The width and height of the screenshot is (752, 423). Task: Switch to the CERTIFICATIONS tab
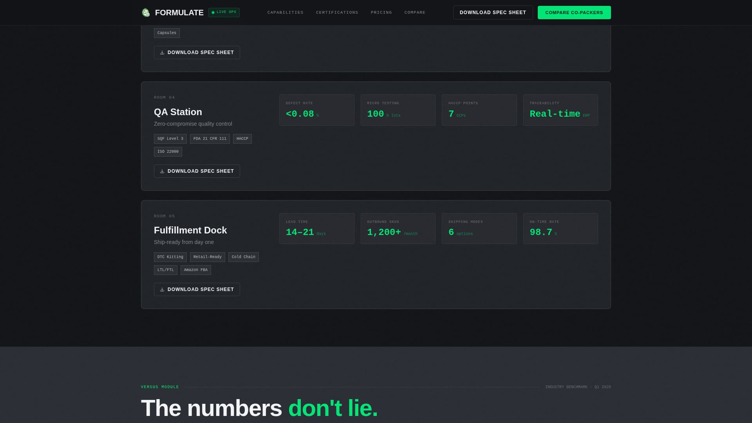[x=337, y=12]
